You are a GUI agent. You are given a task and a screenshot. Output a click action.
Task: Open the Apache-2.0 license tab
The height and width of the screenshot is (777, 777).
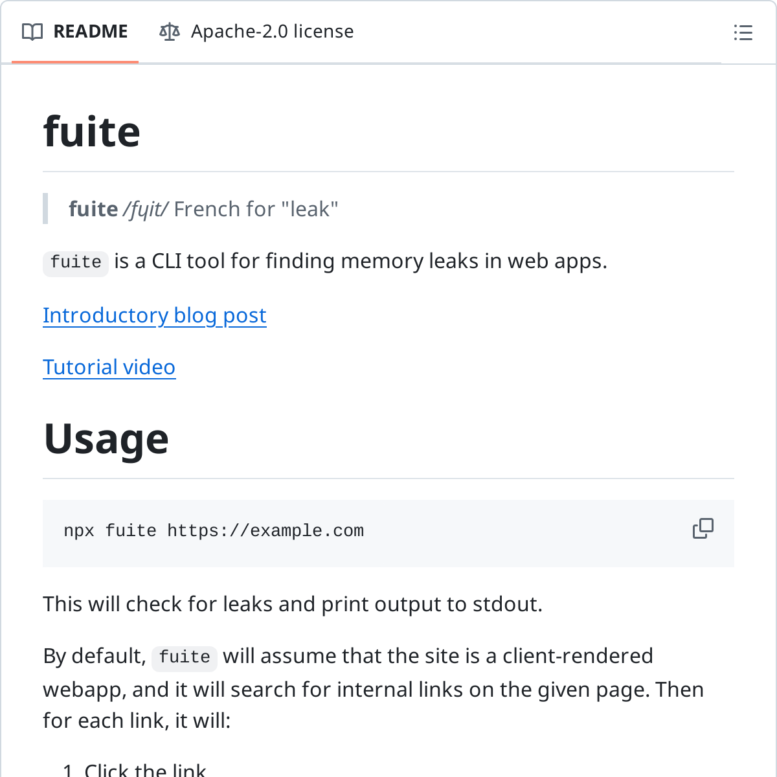[x=272, y=32]
